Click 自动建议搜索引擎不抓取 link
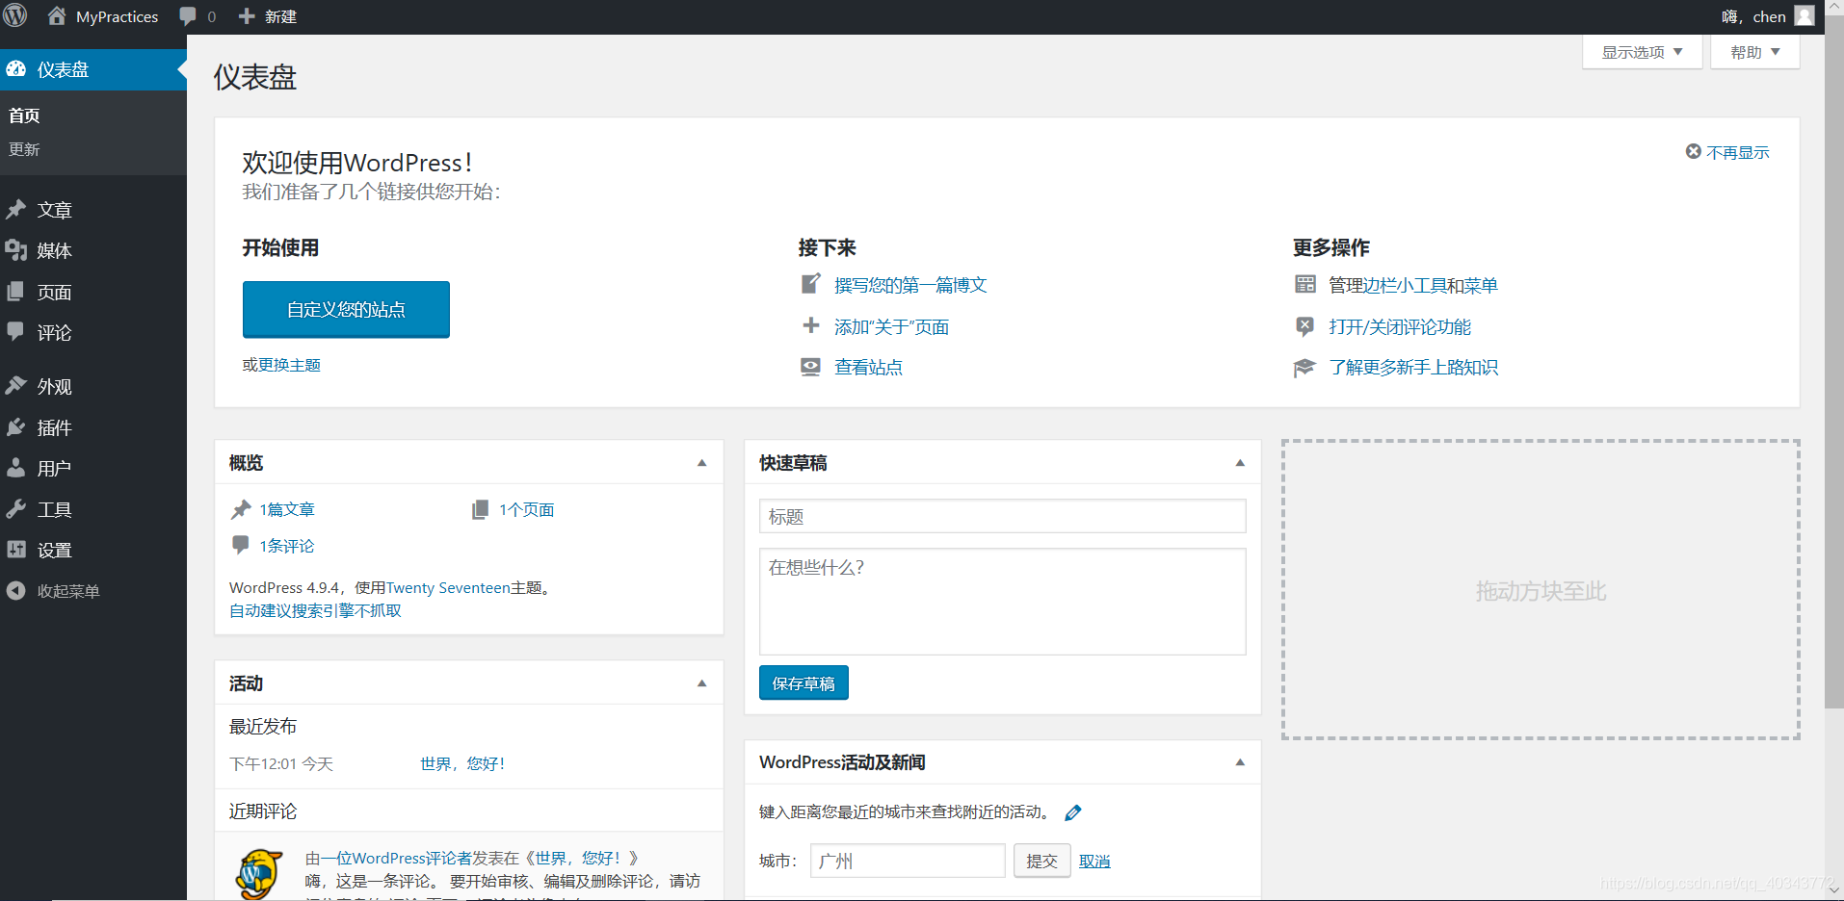Screen dimensions: 1844x901 coord(315,610)
